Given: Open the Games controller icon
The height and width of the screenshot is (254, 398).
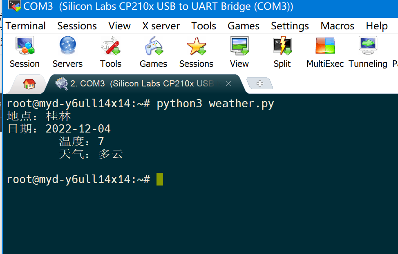Looking at the screenshot, I should [x=153, y=46].
